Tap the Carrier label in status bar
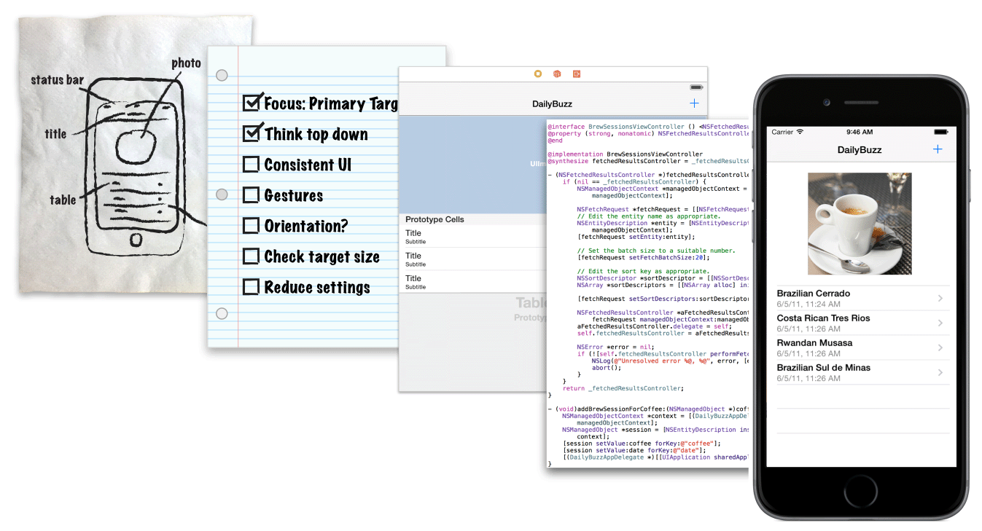 pos(782,132)
